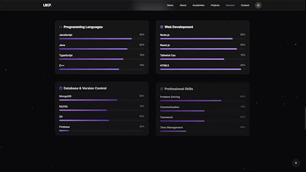306x172 pixels.
Task: Click the Communication progress bar
Action: click(x=202, y=111)
